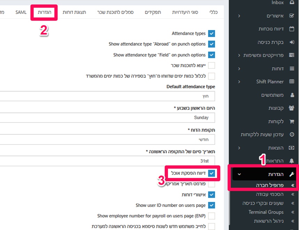The image size is (299, 230).
Task: Click the אישורים checkmark icon
Action: 292,16
